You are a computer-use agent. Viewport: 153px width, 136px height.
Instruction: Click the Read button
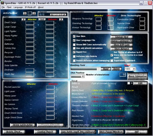[x=106, y=69]
